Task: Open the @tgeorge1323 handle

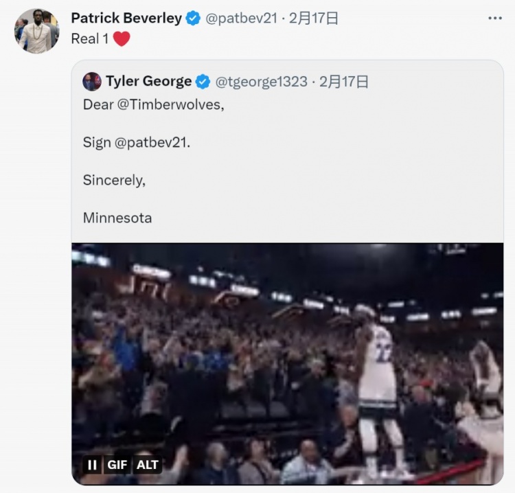Action: (x=262, y=82)
